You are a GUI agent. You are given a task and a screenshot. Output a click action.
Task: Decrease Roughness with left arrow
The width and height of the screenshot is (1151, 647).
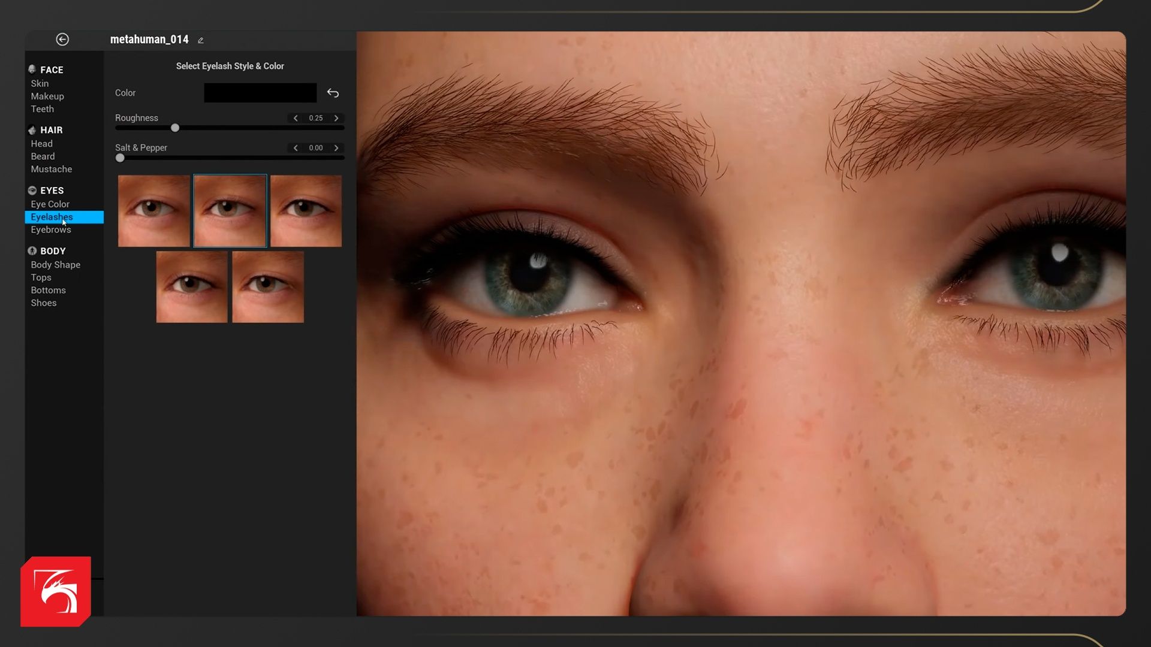pos(296,118)
